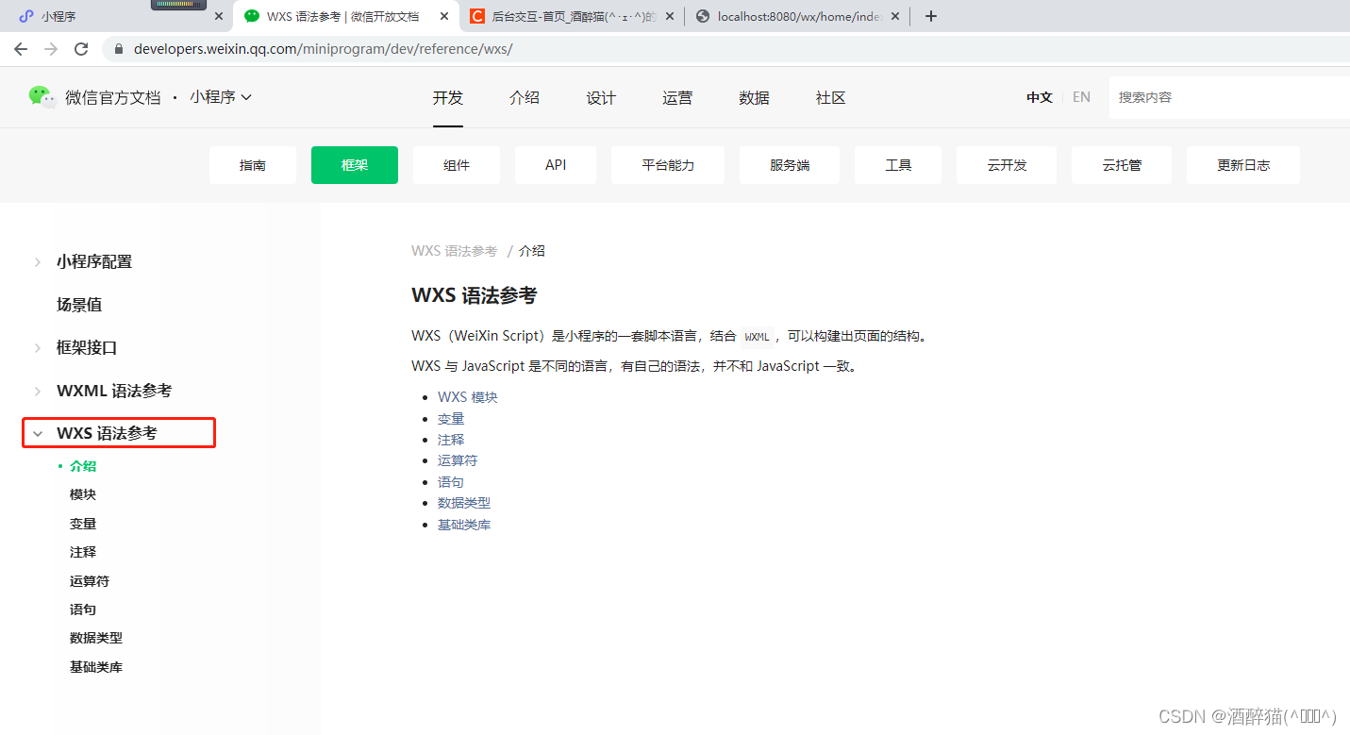Open a new browser tab with the plus icon
Screen dimensions: 1350x735
click(x=931, y=15)
